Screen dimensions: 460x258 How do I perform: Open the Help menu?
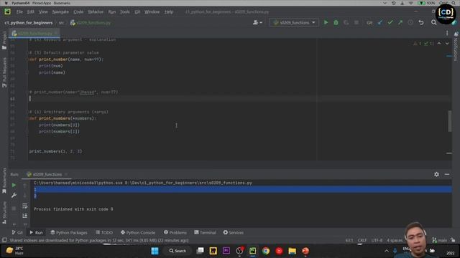[x=169, y=11]
